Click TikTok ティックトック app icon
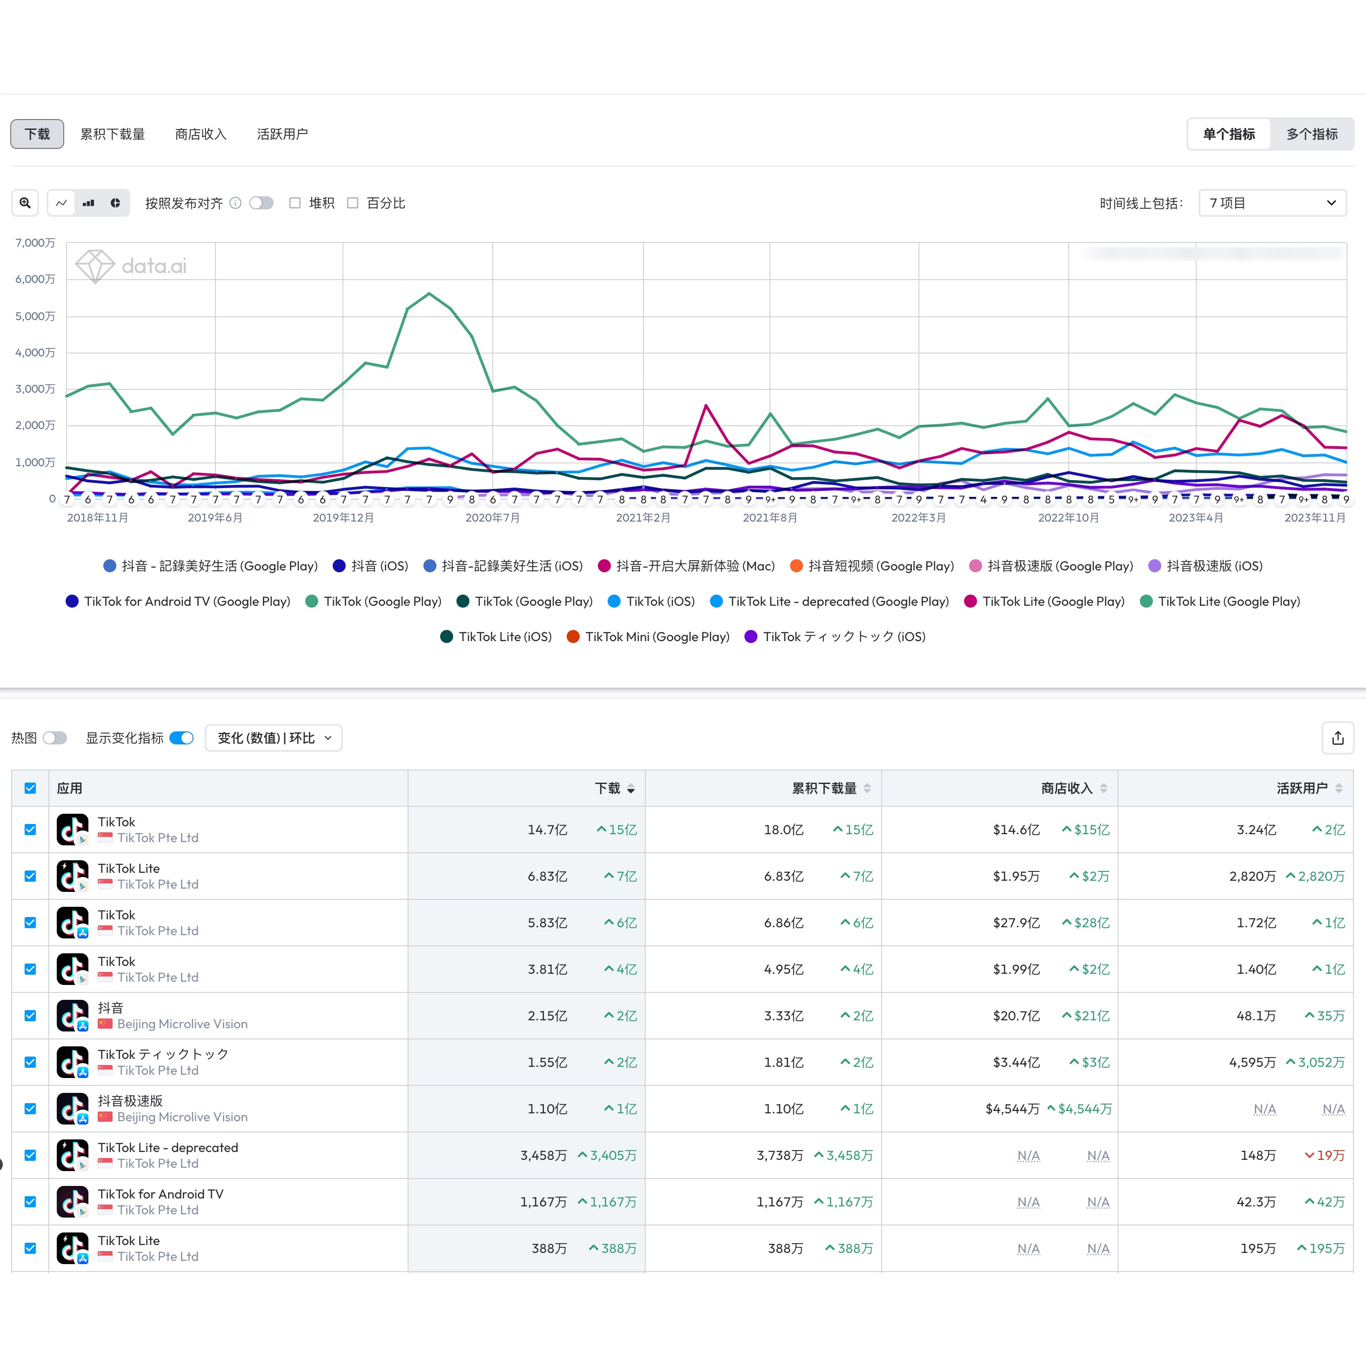 pyautogui.click(x=73, y=1062)
